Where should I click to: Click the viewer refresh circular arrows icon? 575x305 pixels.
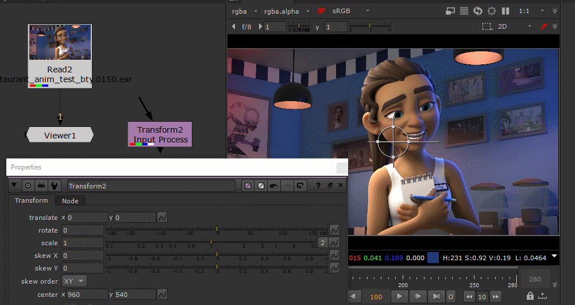point(477,11)
